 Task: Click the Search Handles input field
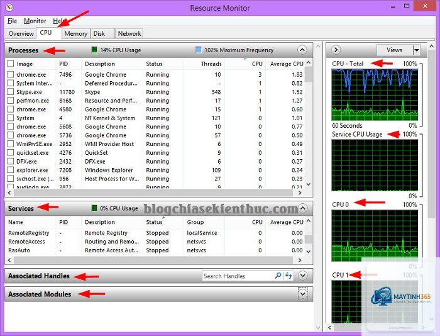pyautogui.click(x=238, y=276)
